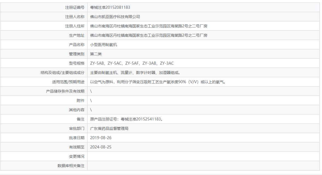Image resolution: width=322 pixels, height=175 pixels.
Task: Select backslash value in 产品储存条件及有效期 row
Action: coord(91,91)
